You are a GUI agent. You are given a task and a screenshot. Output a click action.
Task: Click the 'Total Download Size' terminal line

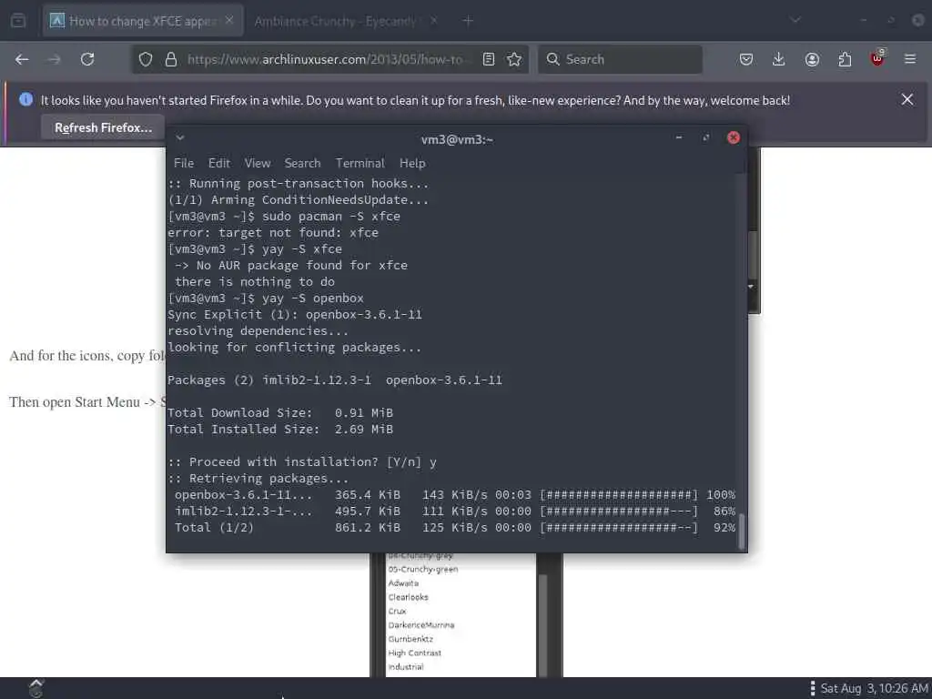click(x=280, y=412)
